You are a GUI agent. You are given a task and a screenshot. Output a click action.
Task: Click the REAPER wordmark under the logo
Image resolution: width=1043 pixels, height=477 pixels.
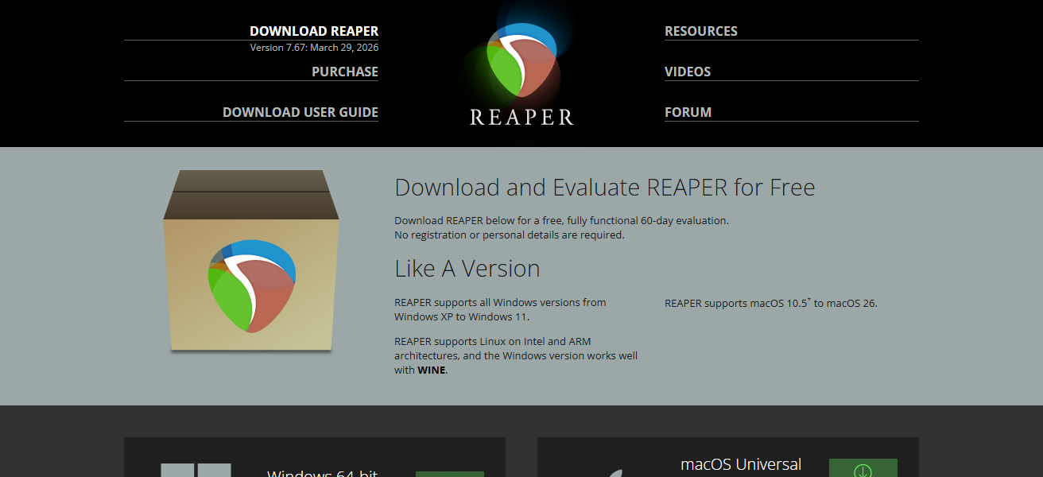tap(521, 118)
